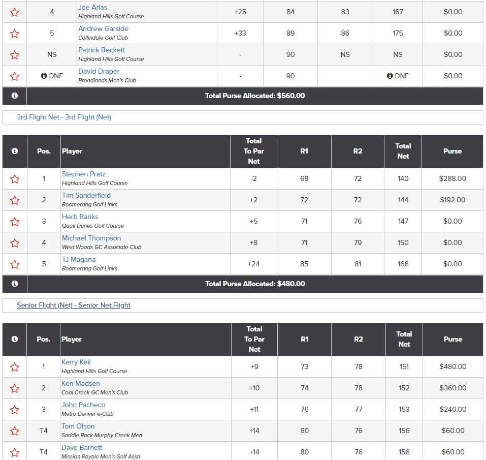Star the Joe Arias row
Screen dimensions: 486x460
(x=15, y=12)
